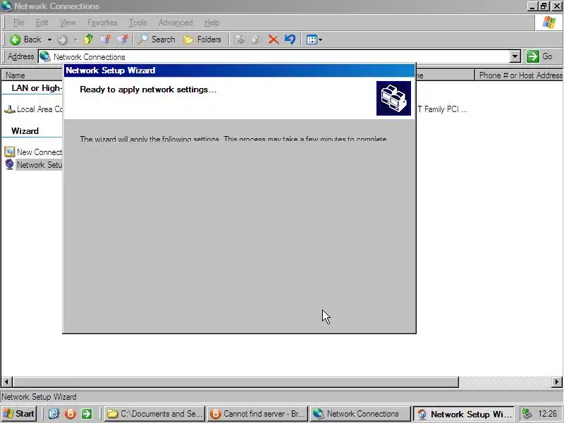Image resolution: width=564 pixels, height=423 pixels.
Task: Click the green arrow quick launch icon
Action: [x=87, y=414]
